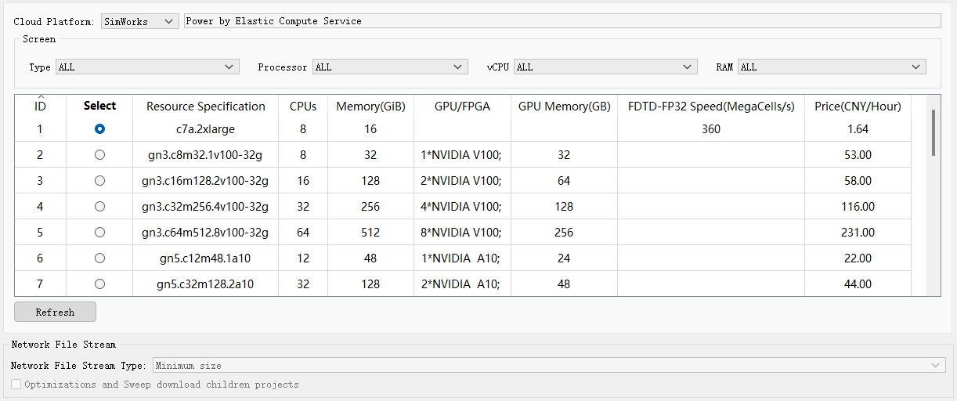
Task: Open Network File Stream Type dropdown
Action: 548,366
